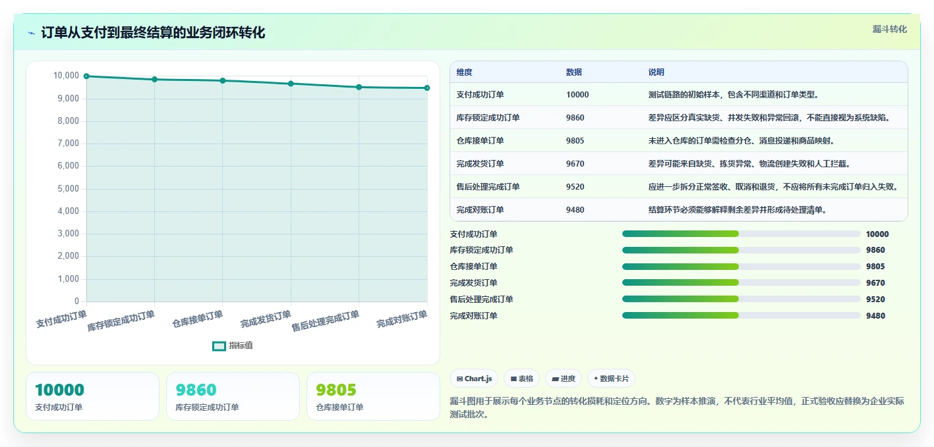Screen dimensions: 934x447
Task: Click the table value 9670
Action: pyautogui.click(x=575, y=164)
